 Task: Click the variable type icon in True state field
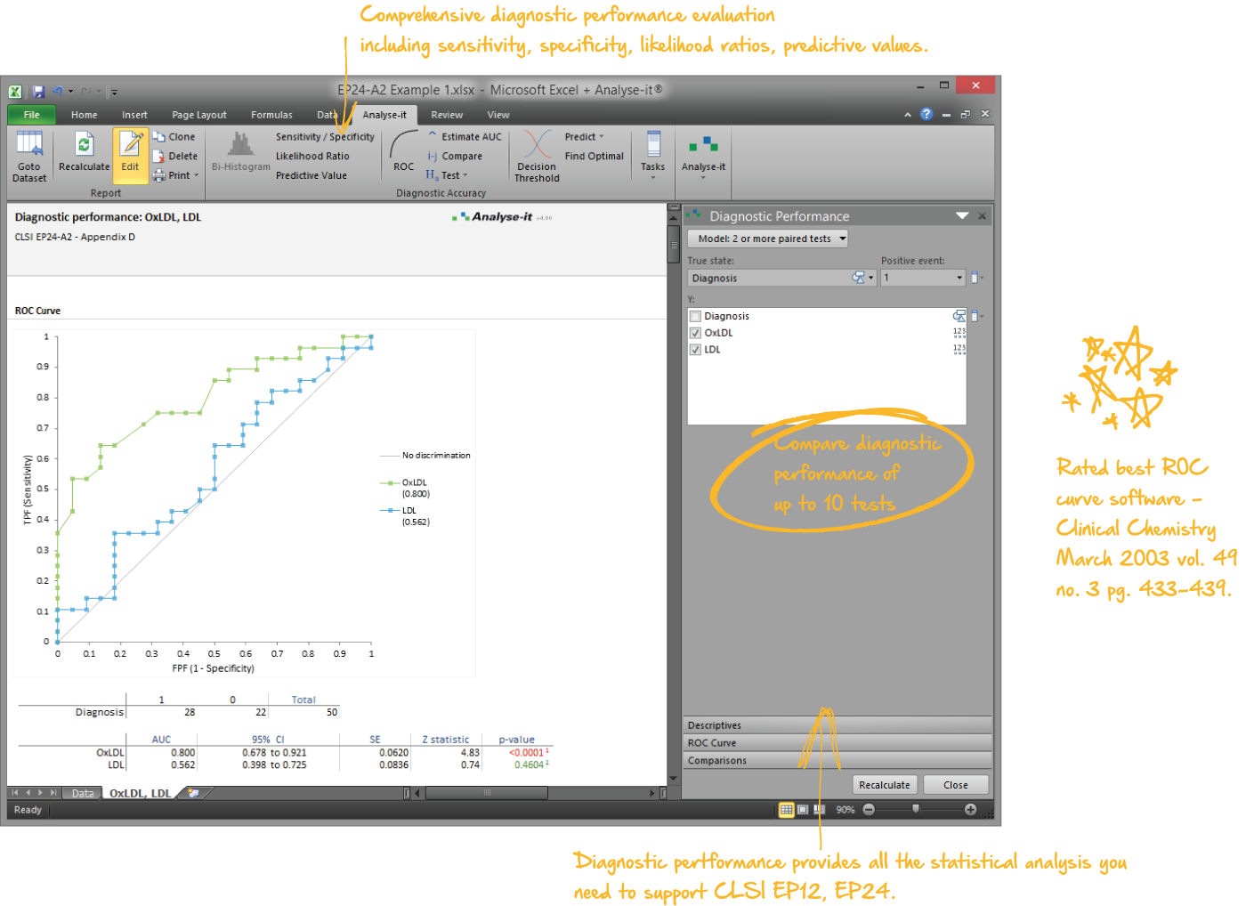[859, 278]
